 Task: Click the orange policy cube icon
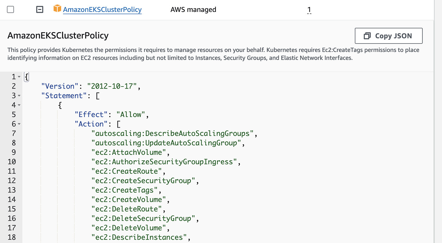[57, 9]
